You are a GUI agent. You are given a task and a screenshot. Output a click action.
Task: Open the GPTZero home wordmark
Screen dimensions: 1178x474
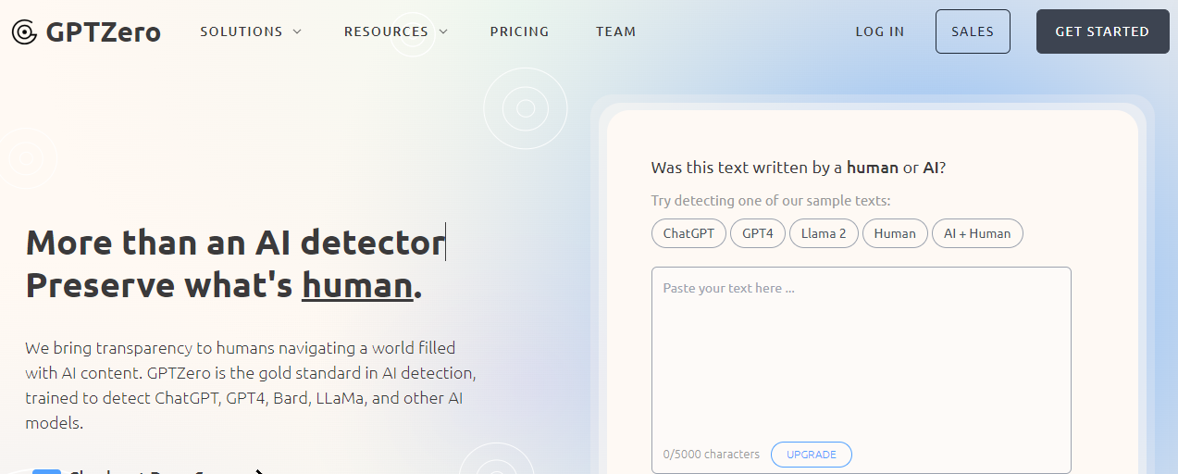(x=104, y=32)
